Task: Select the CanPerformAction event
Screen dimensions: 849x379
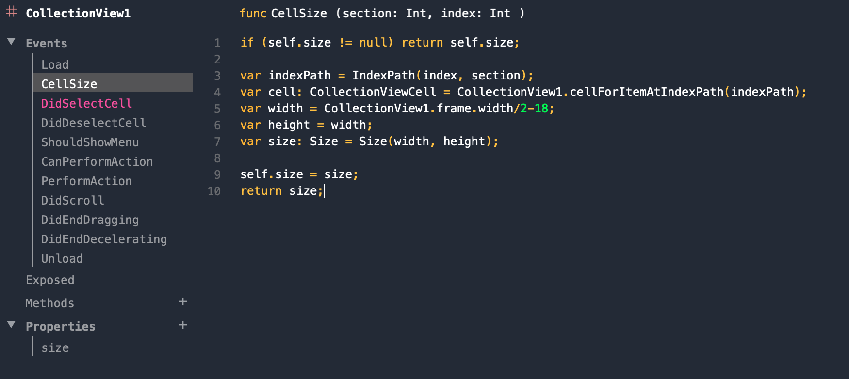Action: [97, 161]
